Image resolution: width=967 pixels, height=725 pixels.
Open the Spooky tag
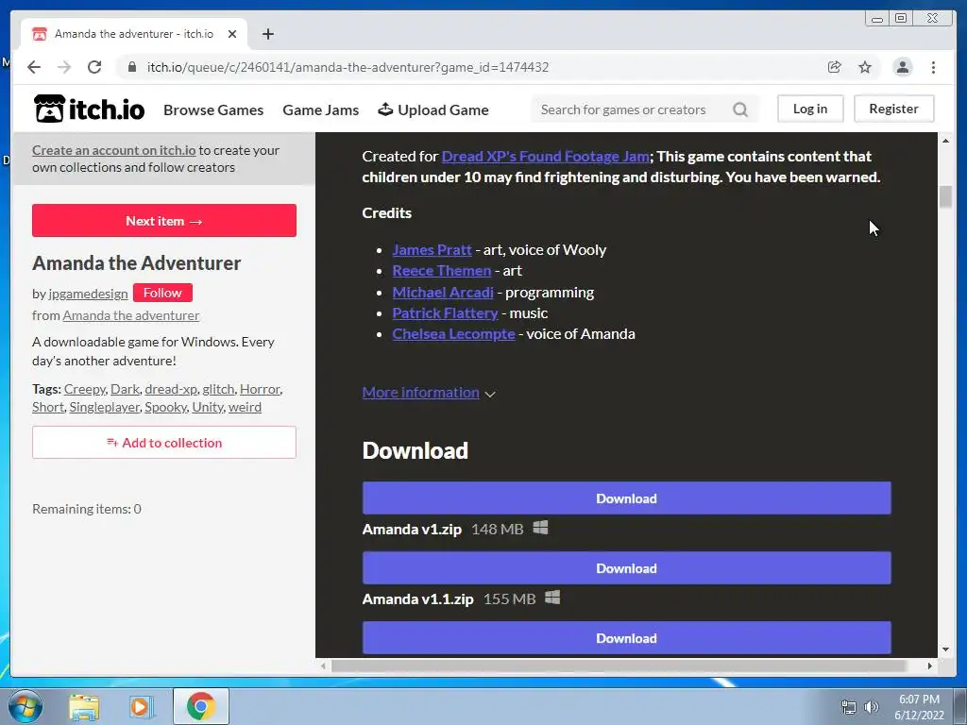(166, 407)
